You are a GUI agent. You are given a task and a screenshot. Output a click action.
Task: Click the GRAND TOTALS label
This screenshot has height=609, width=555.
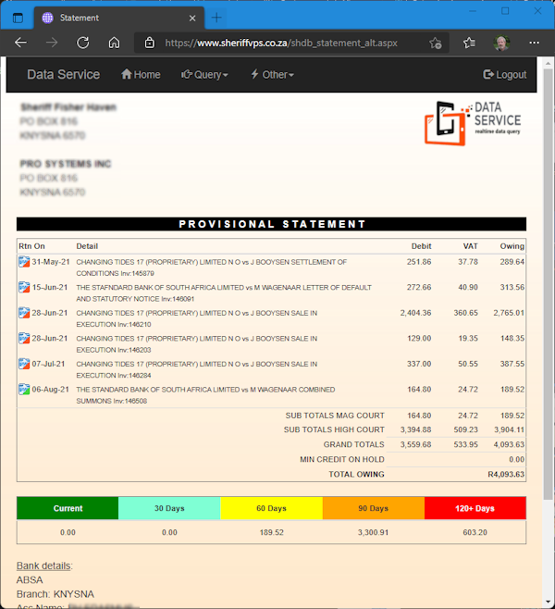(x=353, y=444)
